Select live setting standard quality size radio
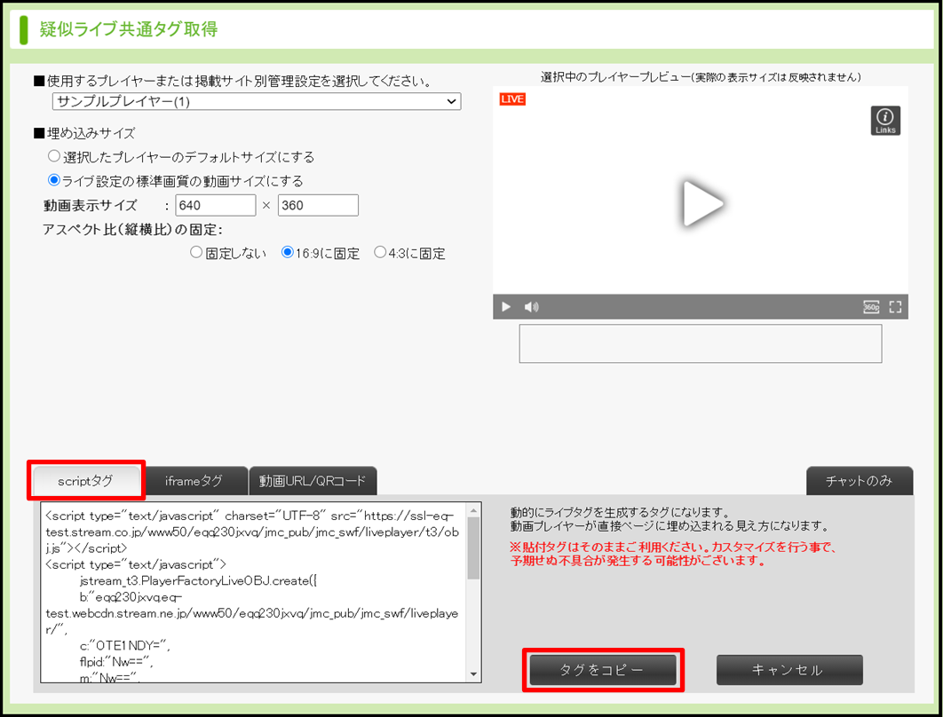The height and width of the screenshot is (717, 943). coord(54,181)
